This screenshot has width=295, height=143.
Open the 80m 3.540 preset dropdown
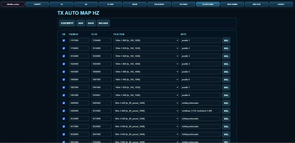pos(146,119)
